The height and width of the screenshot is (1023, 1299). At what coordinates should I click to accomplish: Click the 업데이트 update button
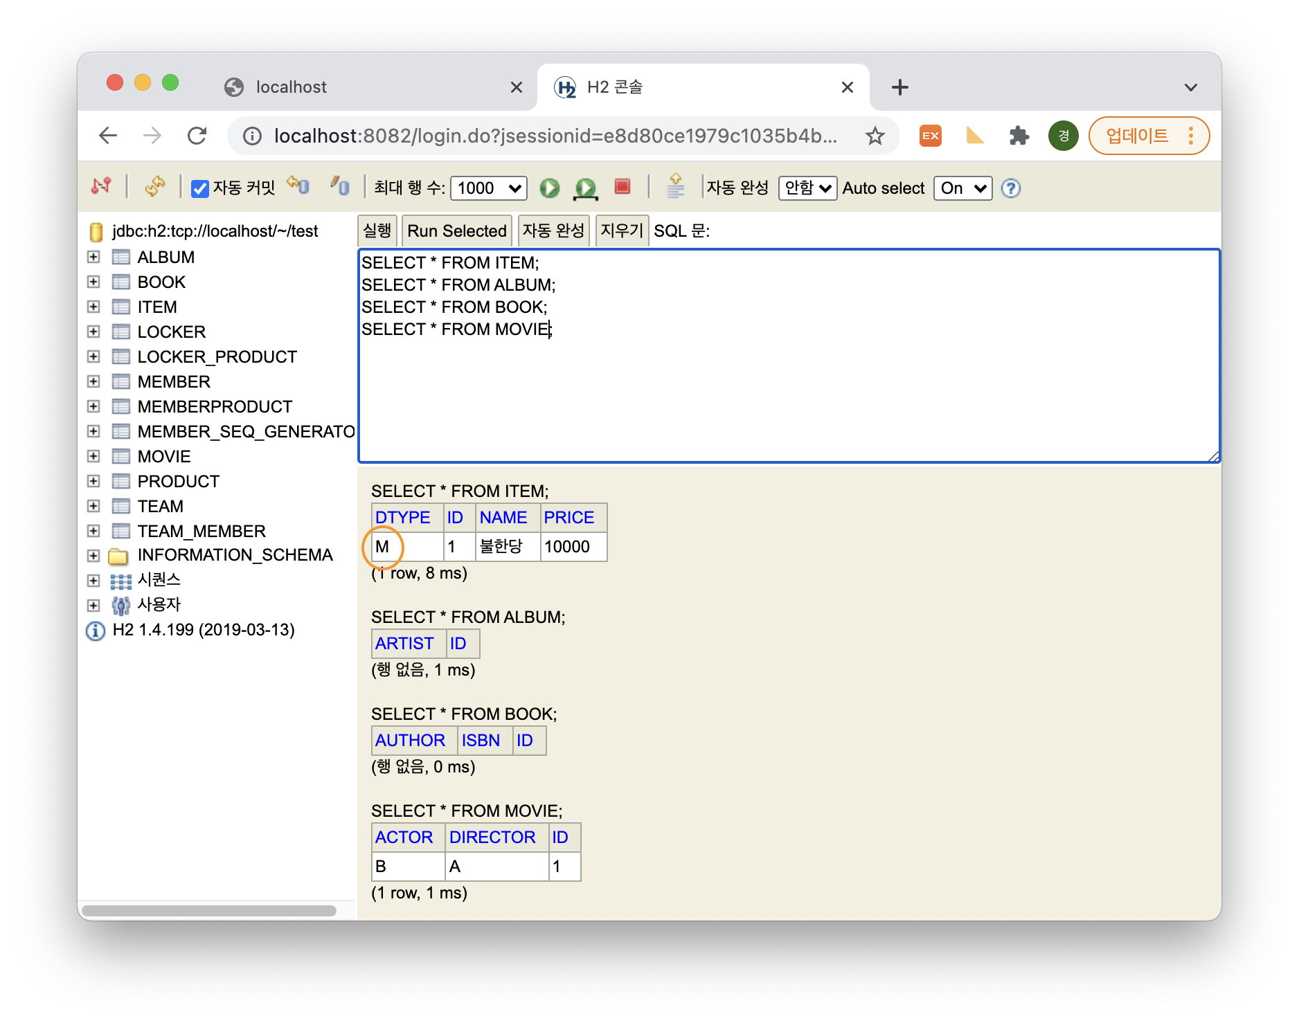[x=1149, y=136]
